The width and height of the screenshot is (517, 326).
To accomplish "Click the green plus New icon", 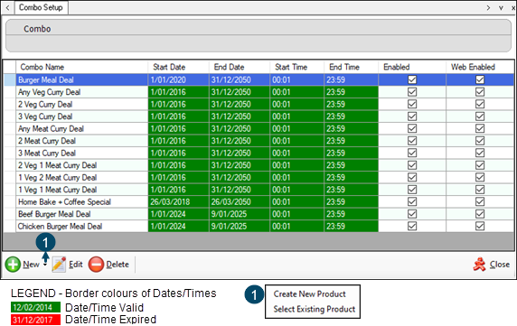I will coord(13,265).
